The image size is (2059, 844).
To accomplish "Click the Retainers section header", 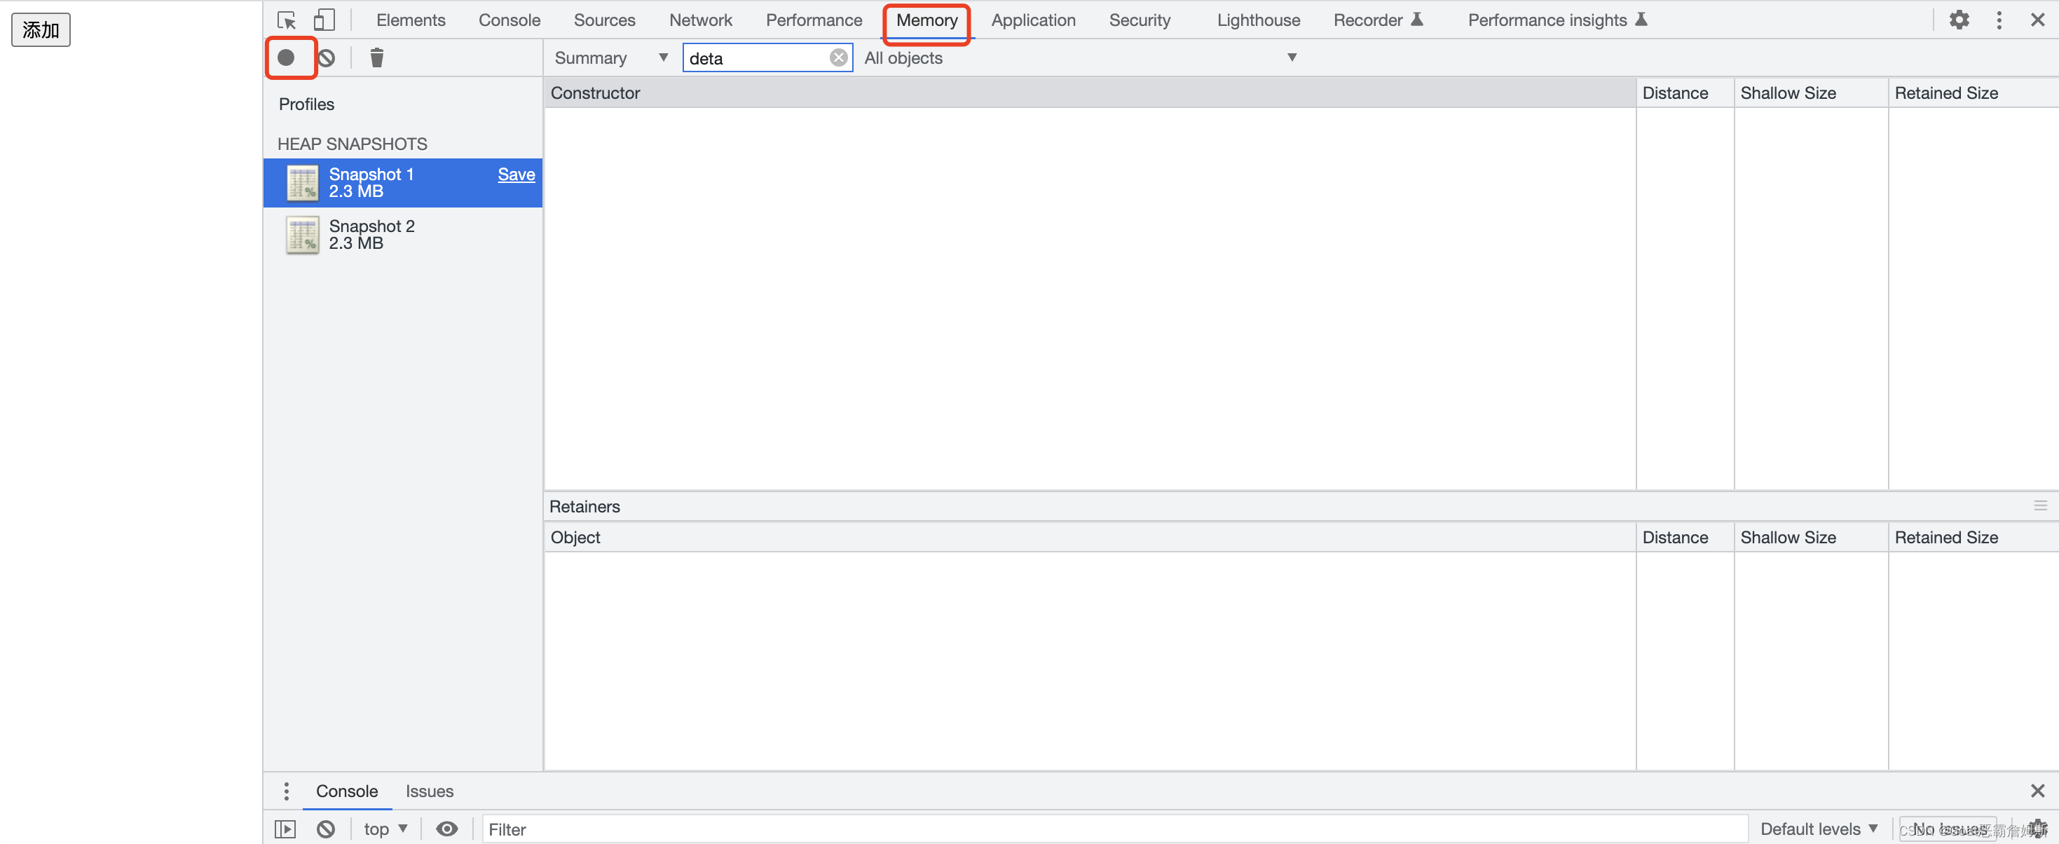I will pyautogui.click(x=584, y=506).
